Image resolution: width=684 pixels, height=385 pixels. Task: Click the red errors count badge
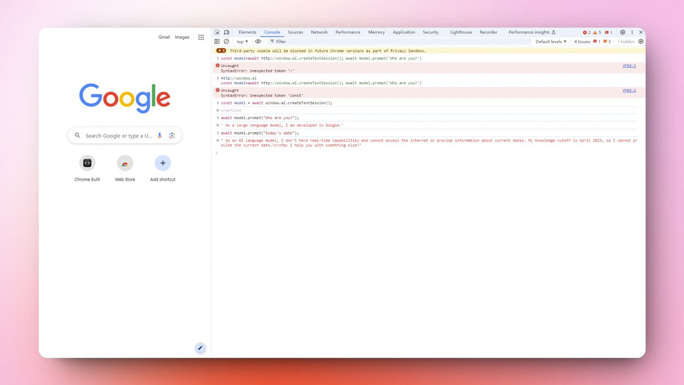[x=587, y=33]
